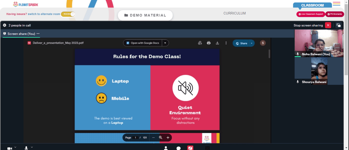Select the Screen share (You) tab
Viewport: 349px width, 150px height.
tap(21, 34)
